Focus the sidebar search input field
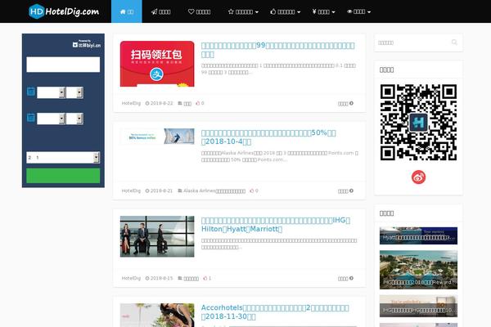 point(413,43)
